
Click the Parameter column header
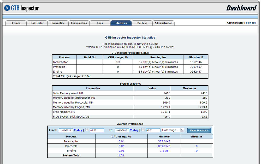tap(93, 88)
